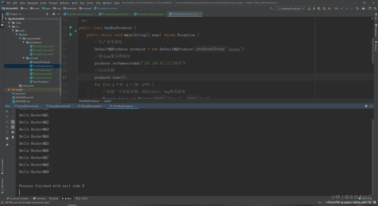This screenshot has width=378, height=206.
Task: Click the green Debug bug icon
Action: coord(314,8)
